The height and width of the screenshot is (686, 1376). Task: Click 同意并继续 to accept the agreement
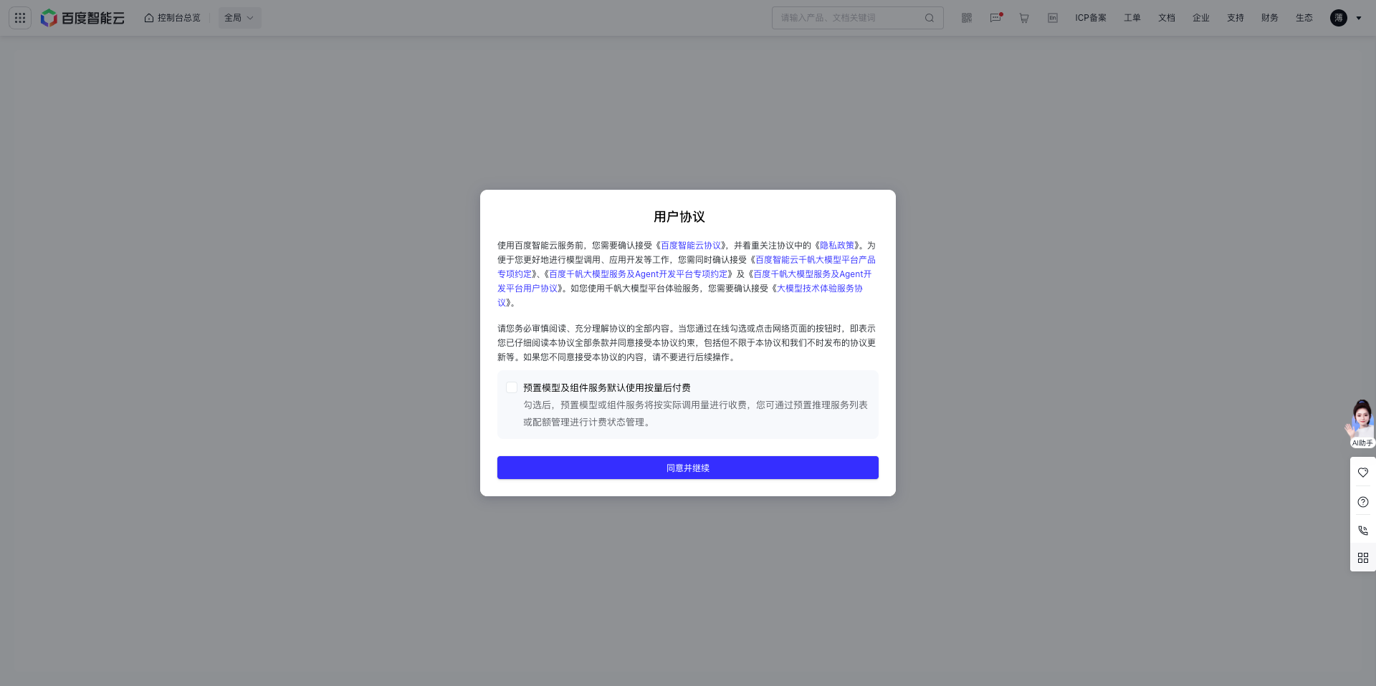tap(687, 468)
